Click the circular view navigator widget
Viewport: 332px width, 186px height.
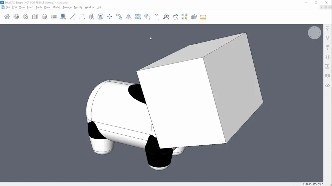click(314, 33)
